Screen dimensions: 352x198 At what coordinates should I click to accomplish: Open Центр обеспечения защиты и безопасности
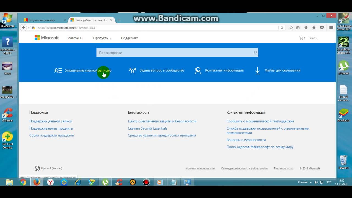click(162, 121)
